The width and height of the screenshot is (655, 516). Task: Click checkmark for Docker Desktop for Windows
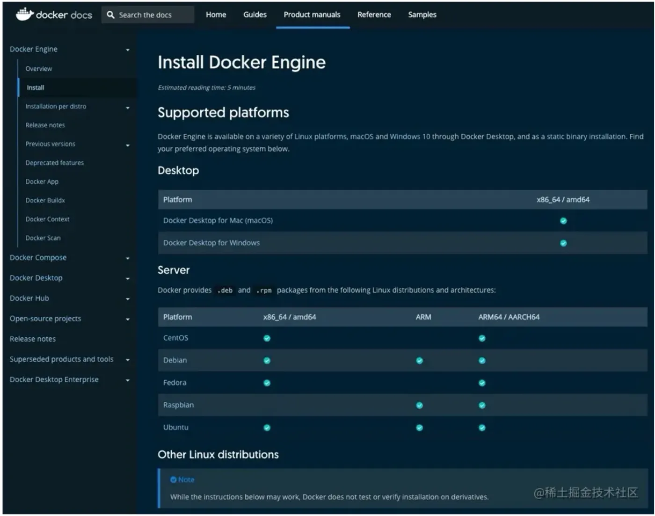(563, 243)
